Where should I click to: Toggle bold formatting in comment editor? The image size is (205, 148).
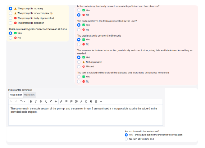31,102
